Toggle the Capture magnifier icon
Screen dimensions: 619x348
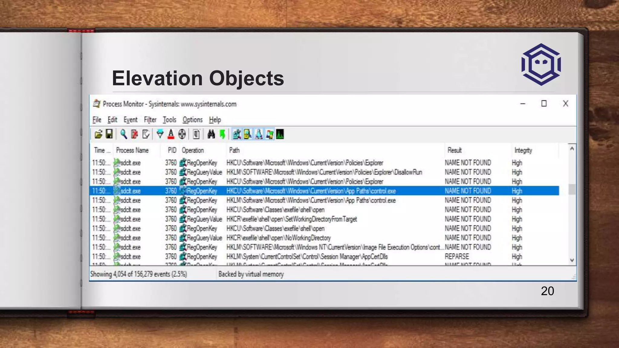(x=123, y=134)
